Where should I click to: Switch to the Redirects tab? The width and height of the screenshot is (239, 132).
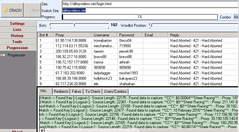[61, 92]
